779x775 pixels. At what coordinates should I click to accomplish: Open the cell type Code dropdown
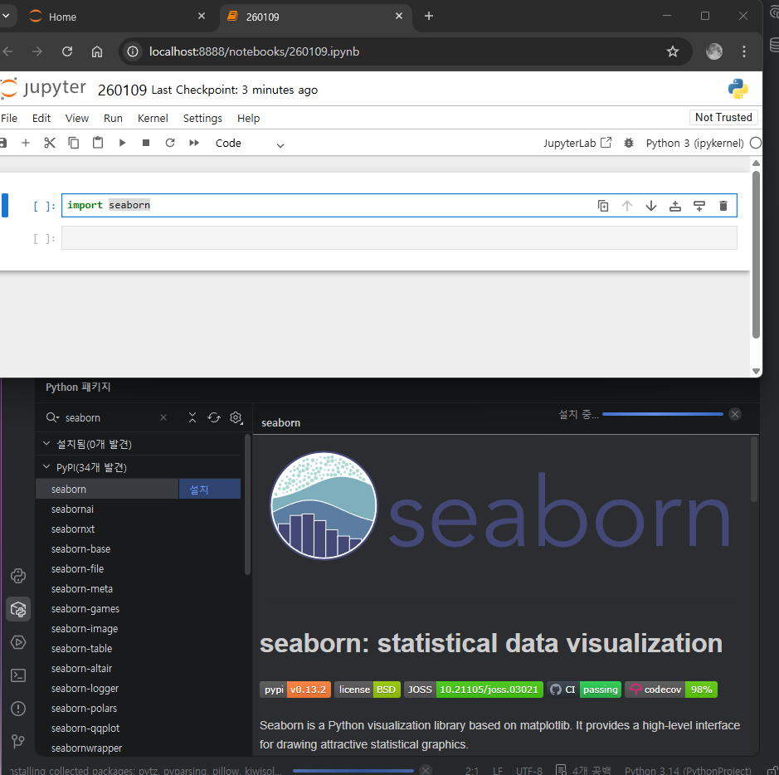(250, 144)
